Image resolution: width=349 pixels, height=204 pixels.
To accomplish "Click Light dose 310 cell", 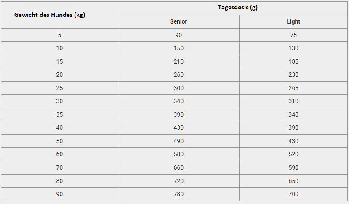I will (293, 101).
